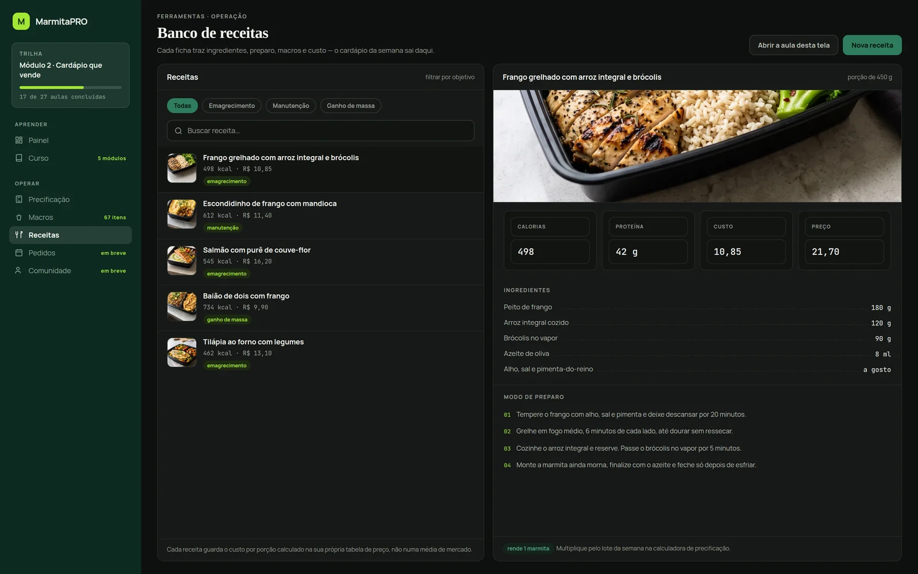The image size is (918, 574).
Task: Click the Peito de frango ingredient row
Action: pyautogui.click(x=697, y=307)
